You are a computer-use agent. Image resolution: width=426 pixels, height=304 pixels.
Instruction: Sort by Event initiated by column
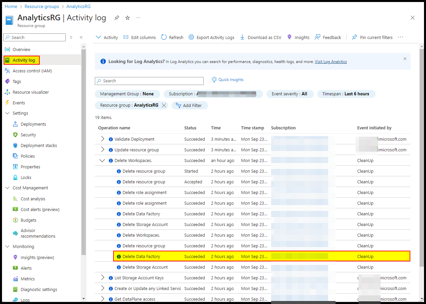tap(374, 128)
